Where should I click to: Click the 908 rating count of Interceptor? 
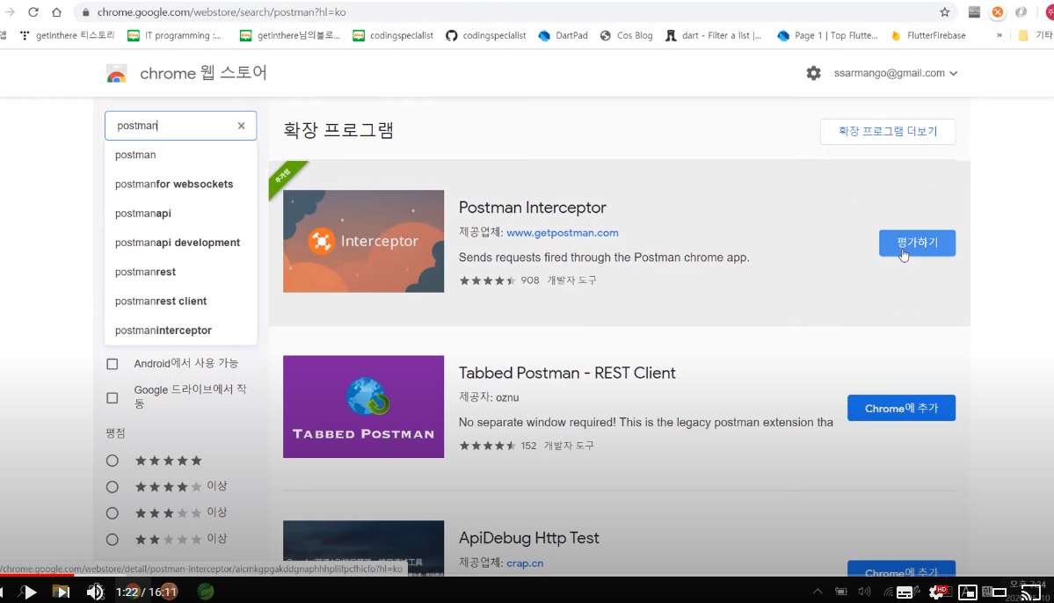(530, 280)
